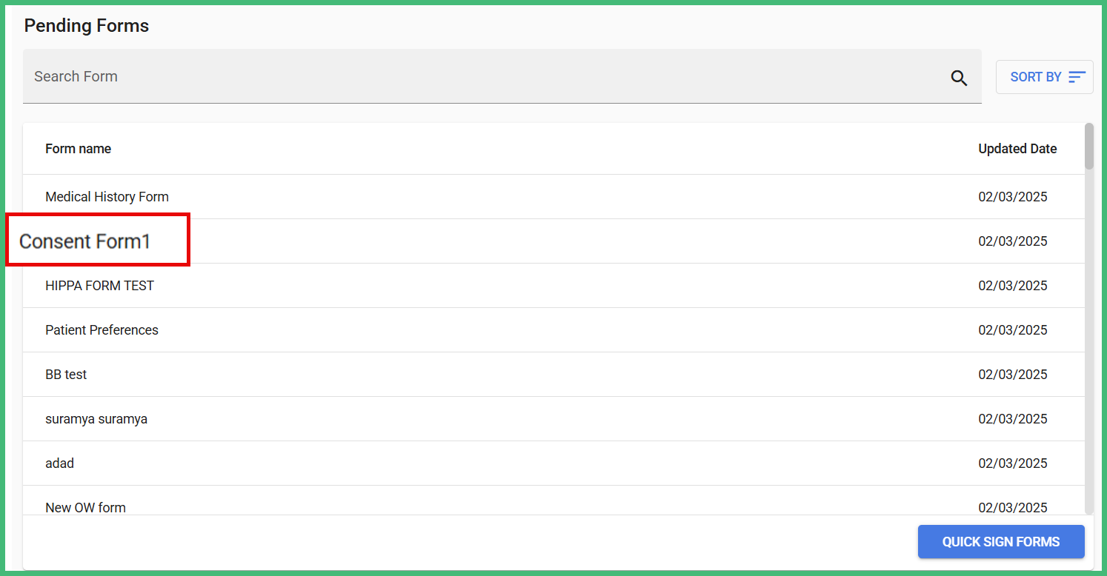Open the BB test form

[66, 375]
